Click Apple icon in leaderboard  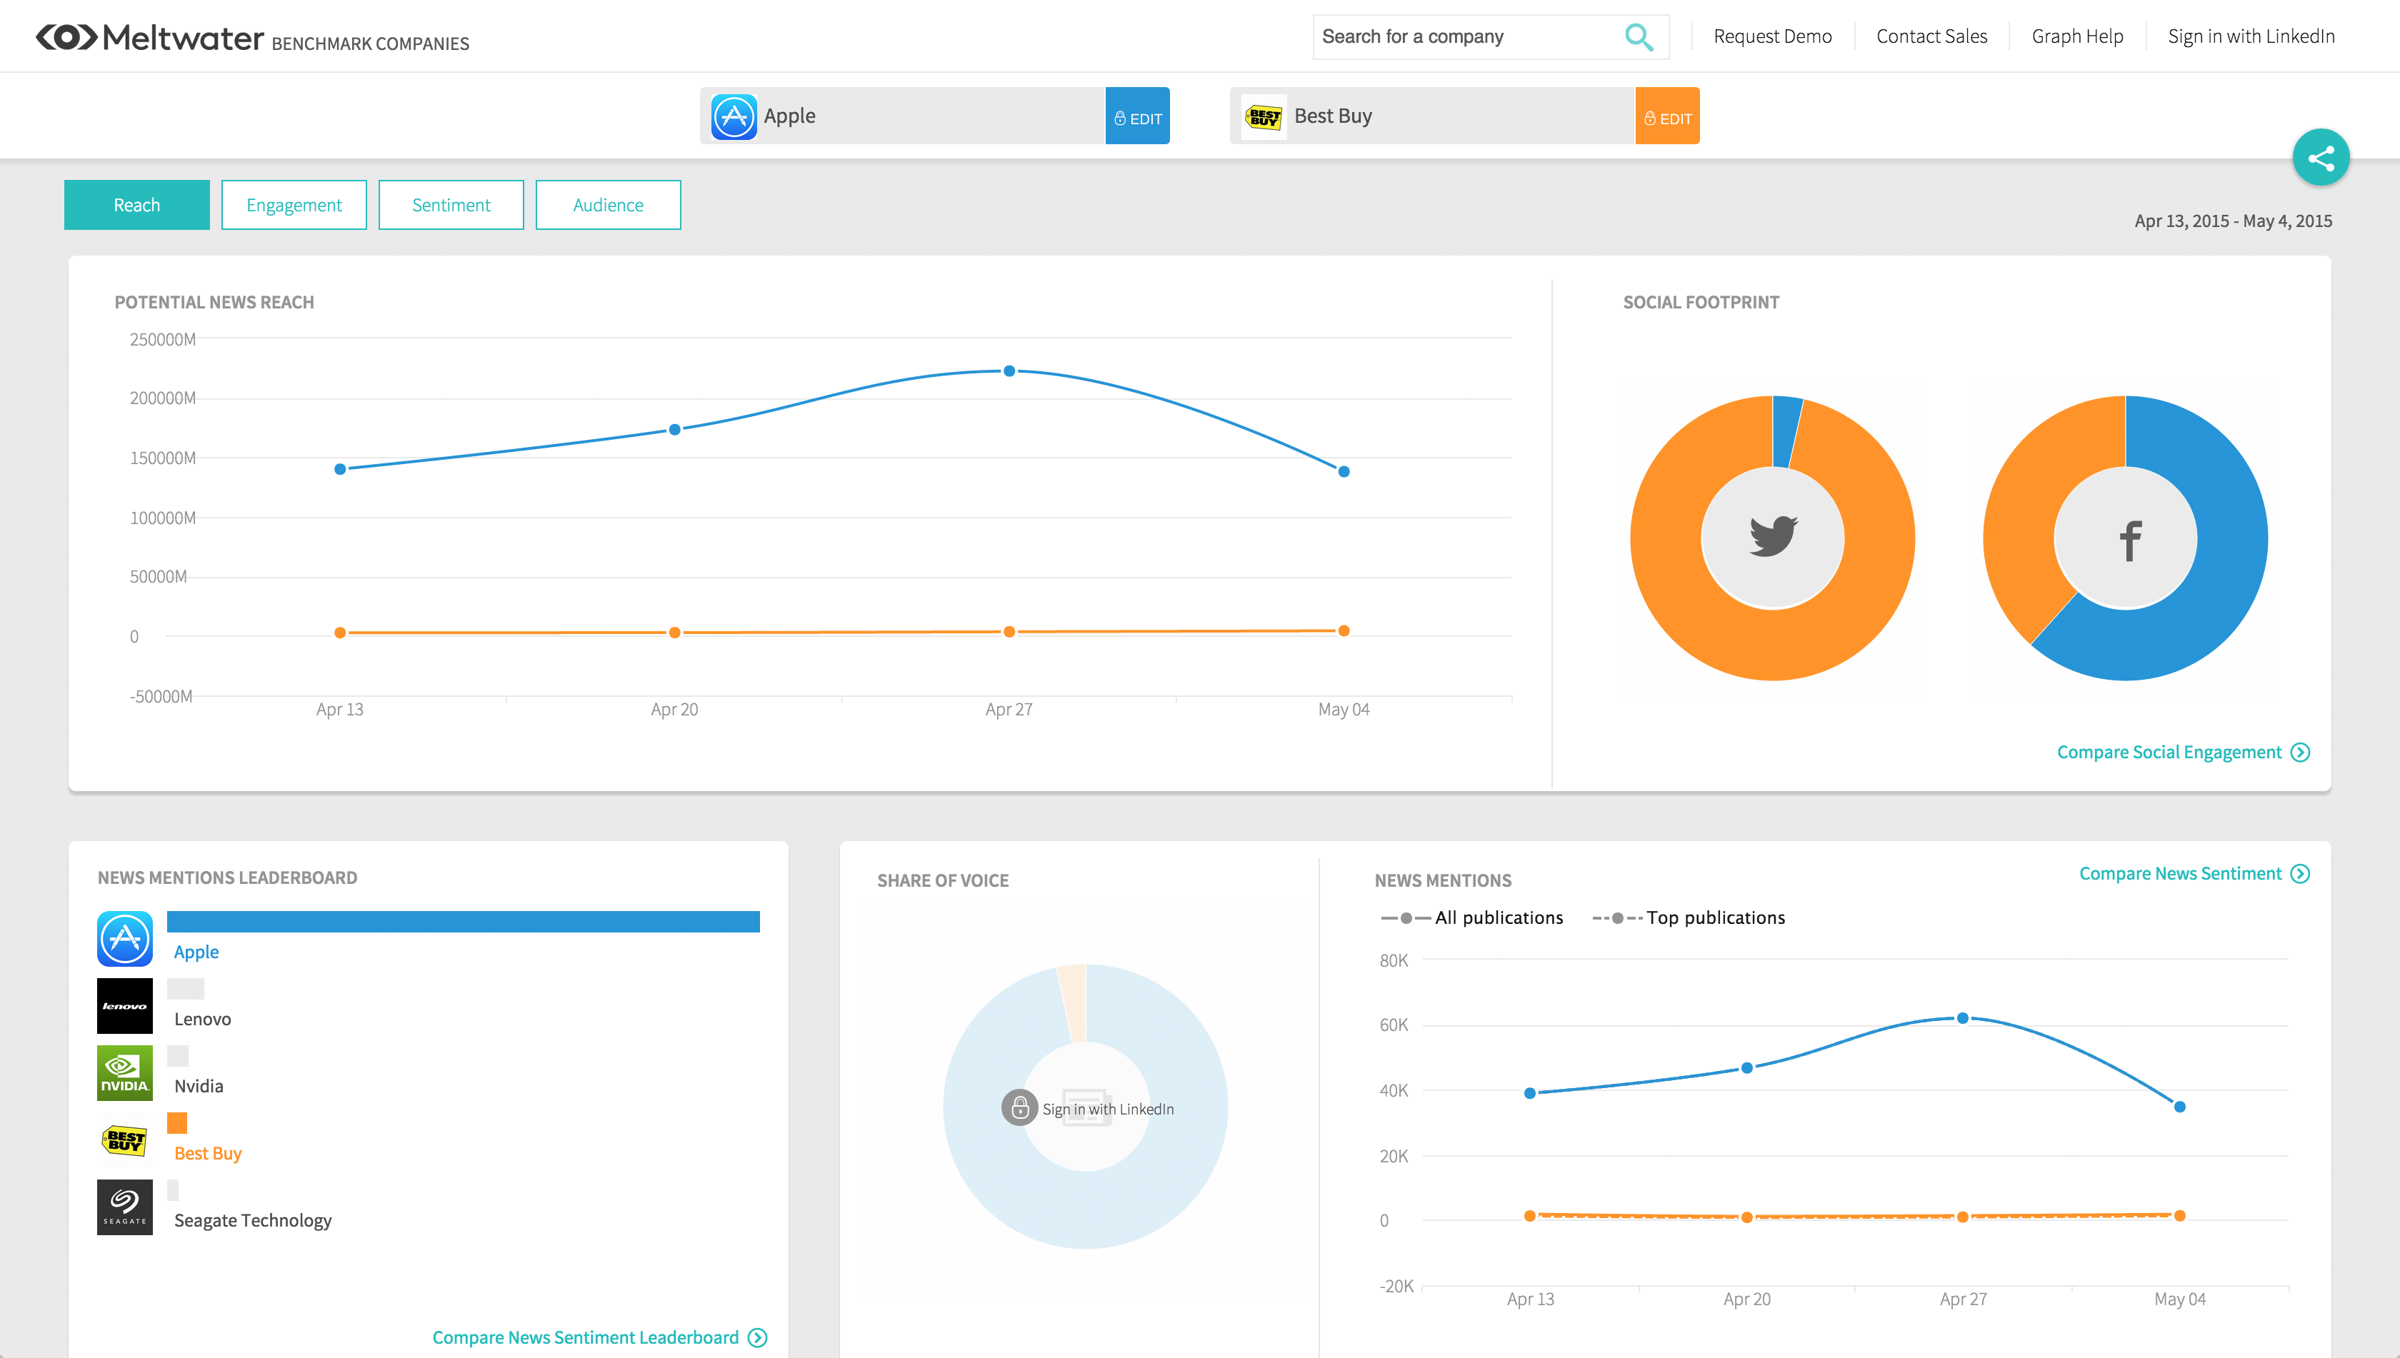click(125, 938)
